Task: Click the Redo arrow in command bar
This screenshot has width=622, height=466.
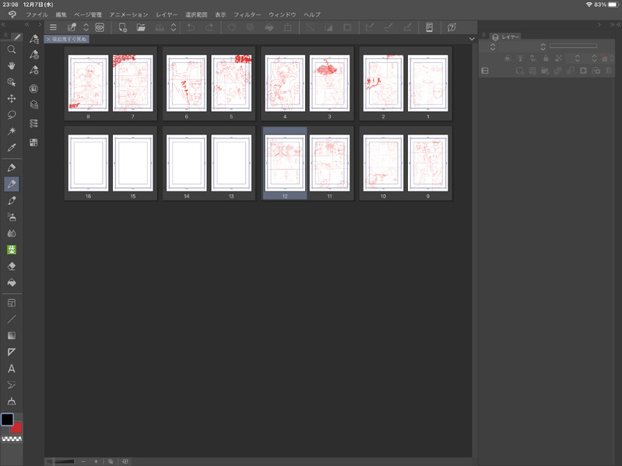Action: 209,27
